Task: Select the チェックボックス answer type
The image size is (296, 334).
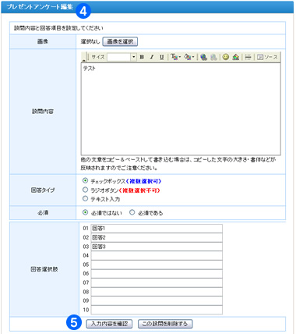Action: coord(85,180)
